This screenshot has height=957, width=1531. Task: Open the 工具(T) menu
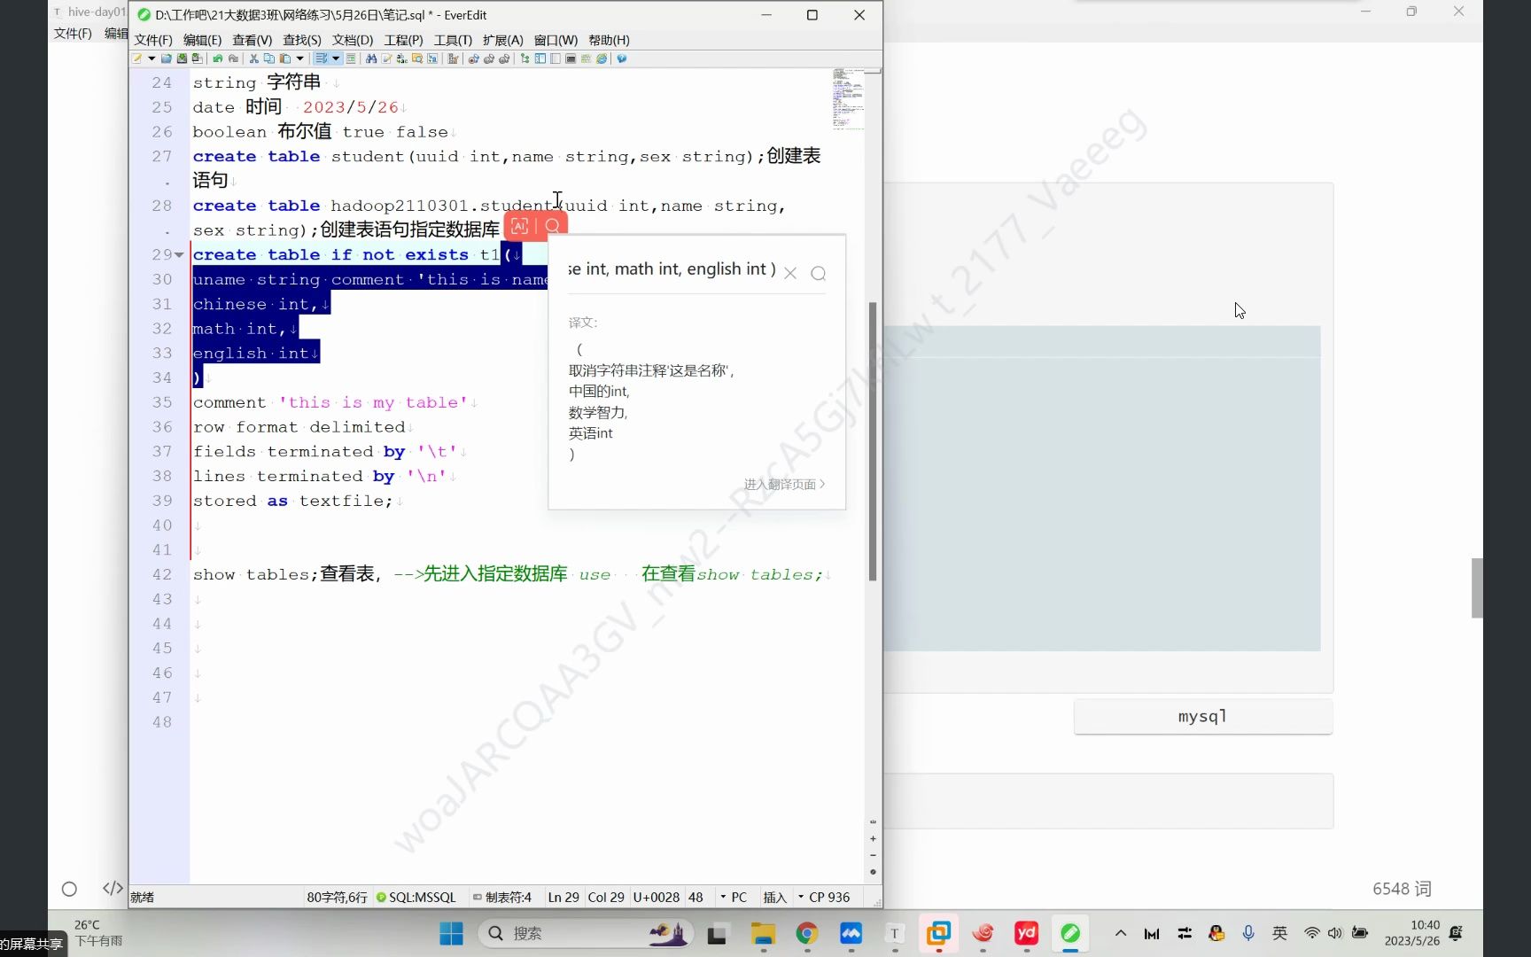click(x=453, y=40)
